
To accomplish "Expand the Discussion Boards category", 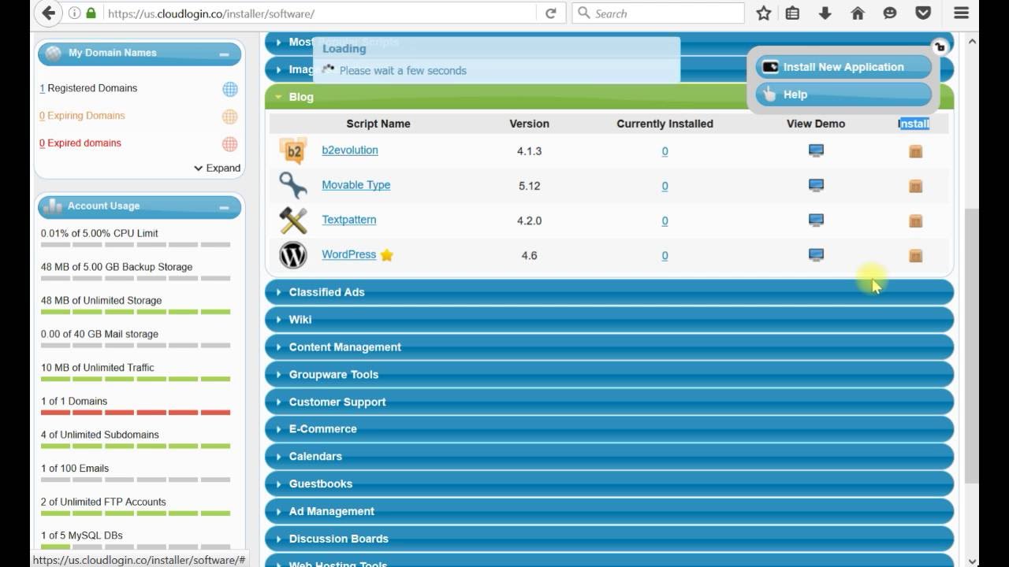I will 609,539.
